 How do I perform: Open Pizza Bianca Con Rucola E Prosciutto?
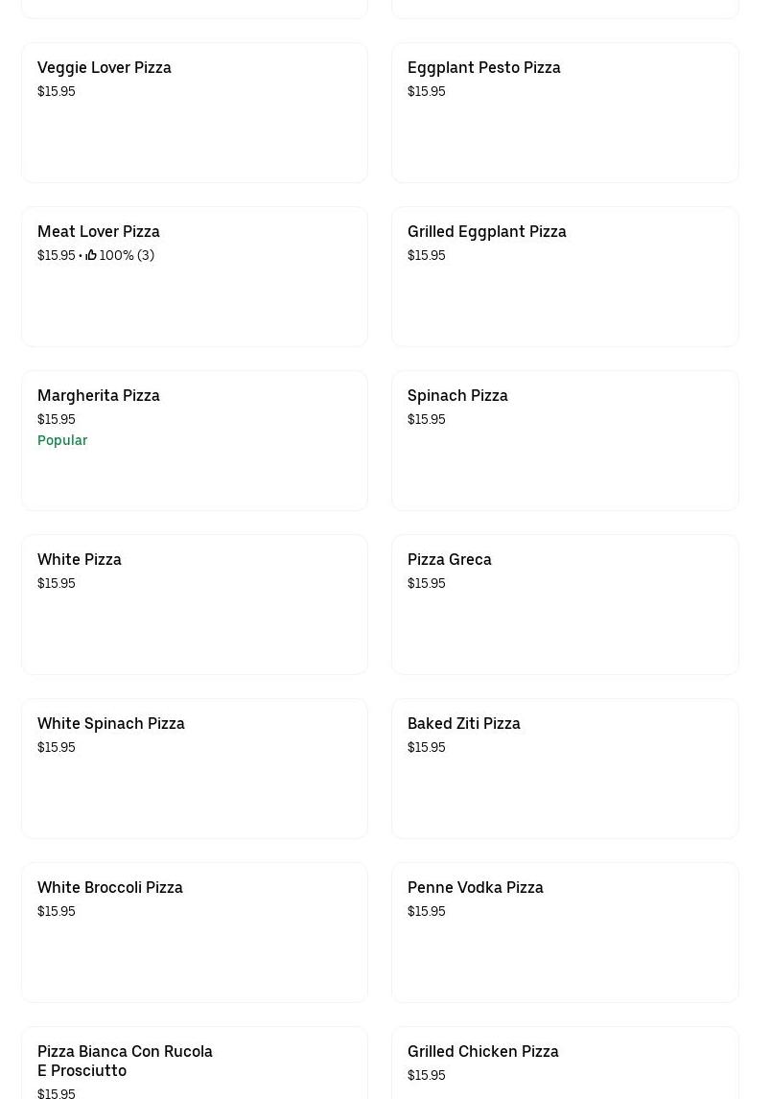point(125,1061)
